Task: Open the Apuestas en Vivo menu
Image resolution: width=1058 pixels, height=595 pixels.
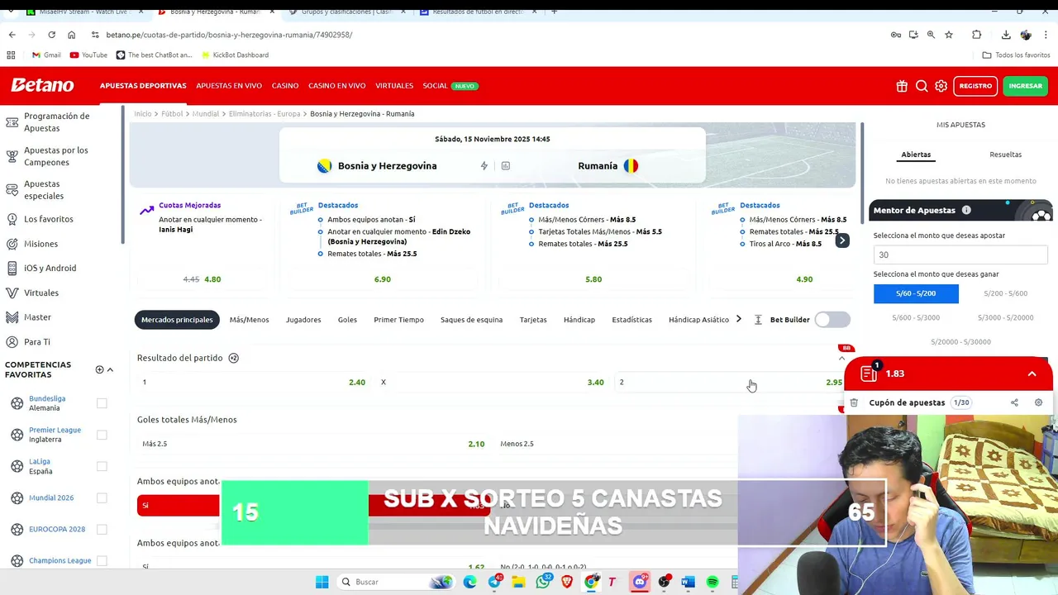Action: pyautogui.click(x=229, y=86)
